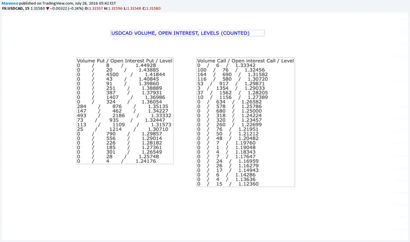Select put row with level 1.31573
The image size is (410, 242).
pyautogui.click(x=124, y=125)
